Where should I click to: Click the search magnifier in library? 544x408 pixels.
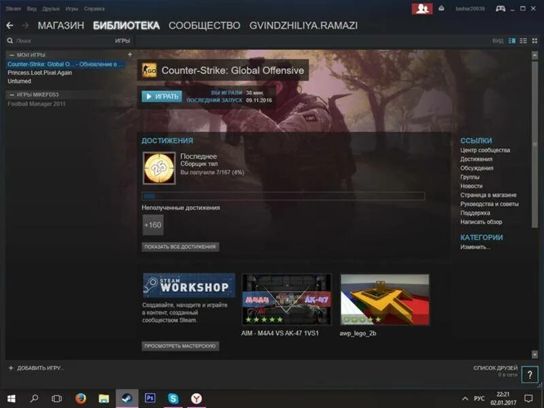10,41
